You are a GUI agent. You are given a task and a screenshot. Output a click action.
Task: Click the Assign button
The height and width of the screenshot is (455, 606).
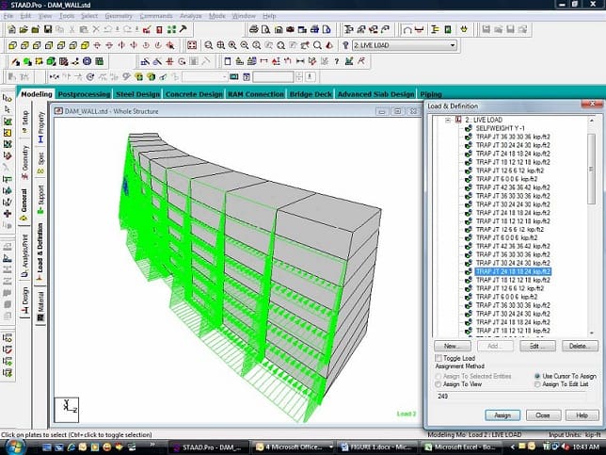[x=502, y=415]
